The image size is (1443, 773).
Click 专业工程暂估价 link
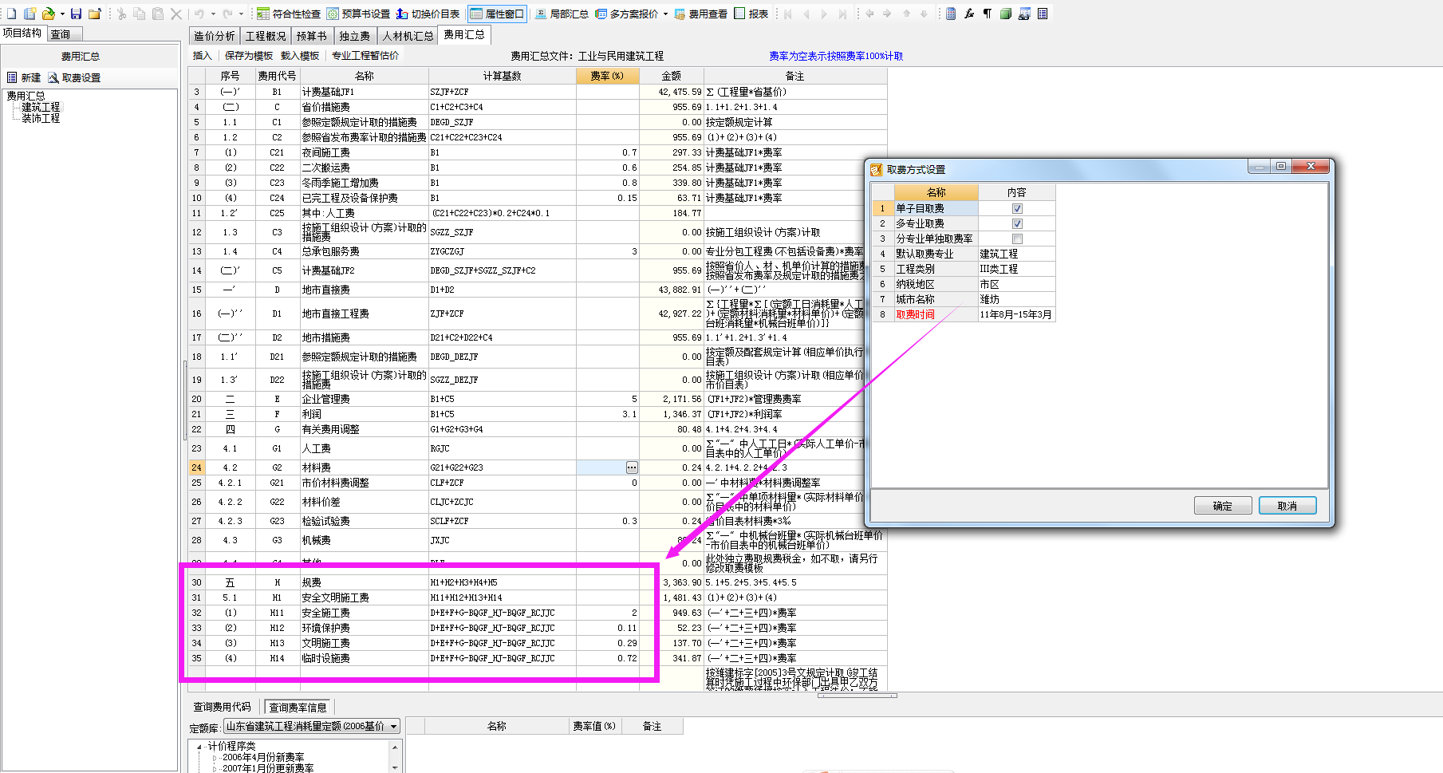(365, 56)
